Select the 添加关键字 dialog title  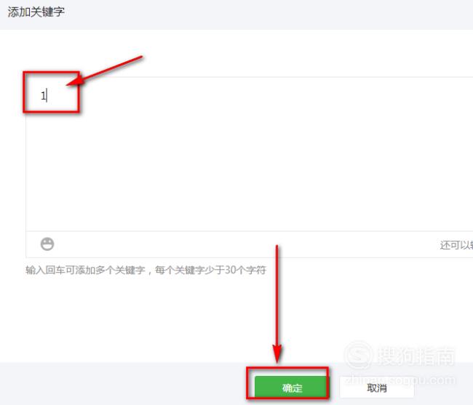(36, 12)
